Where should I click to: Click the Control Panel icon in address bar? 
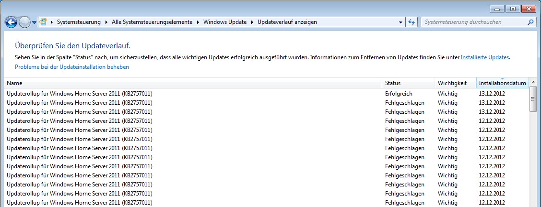click(43, 22)
